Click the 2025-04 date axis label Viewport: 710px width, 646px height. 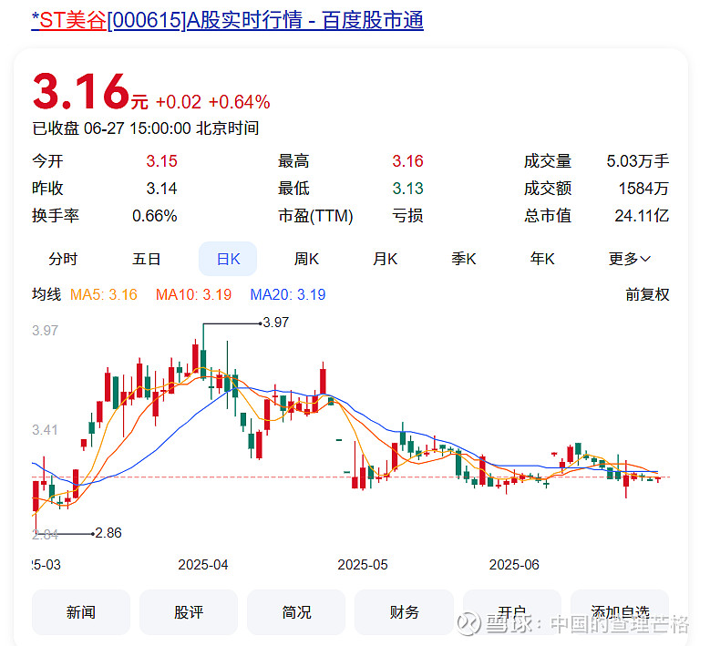point(203,565)
